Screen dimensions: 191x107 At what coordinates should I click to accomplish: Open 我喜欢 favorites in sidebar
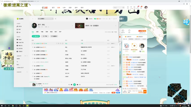tap(19, 40)
